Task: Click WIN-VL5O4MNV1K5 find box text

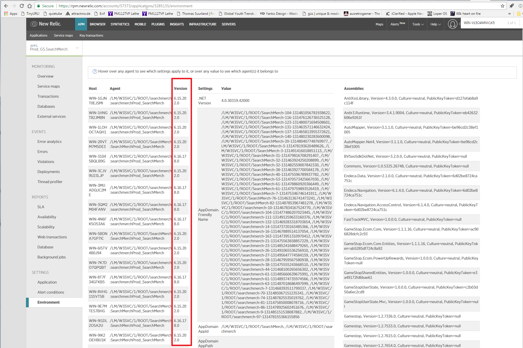Action: click(479, 23)
